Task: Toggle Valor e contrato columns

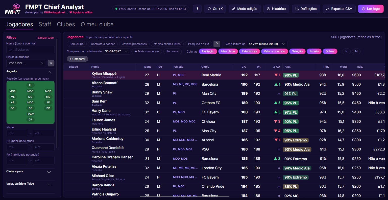Action: pos(274,51)
